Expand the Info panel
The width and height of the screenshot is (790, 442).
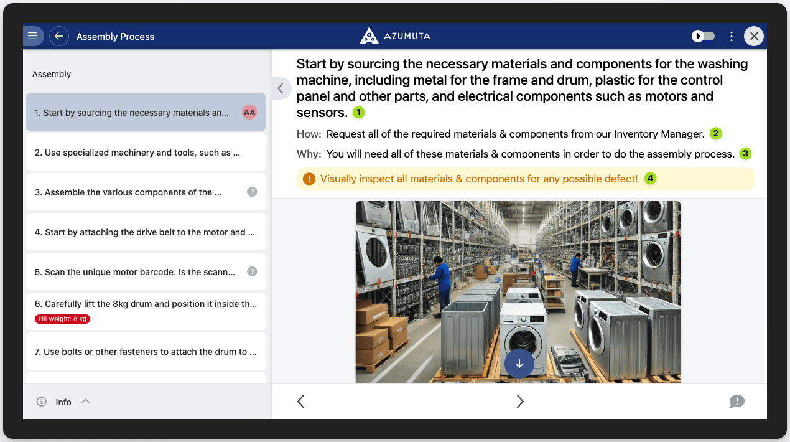click(86, 402)
